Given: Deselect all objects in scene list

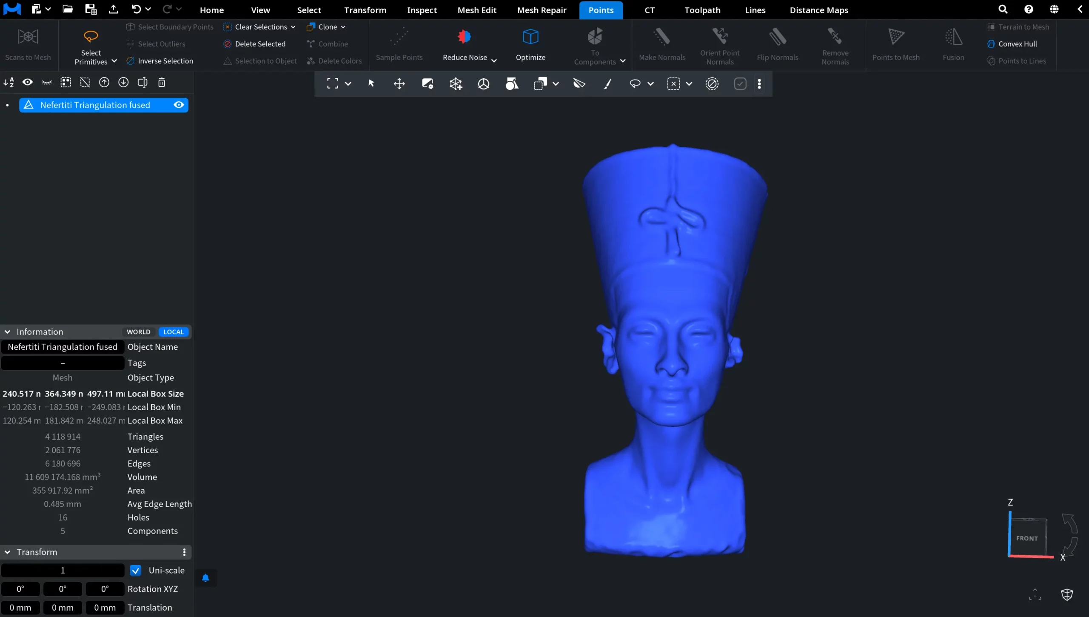Looking at the screenshot, I should 85,83.
